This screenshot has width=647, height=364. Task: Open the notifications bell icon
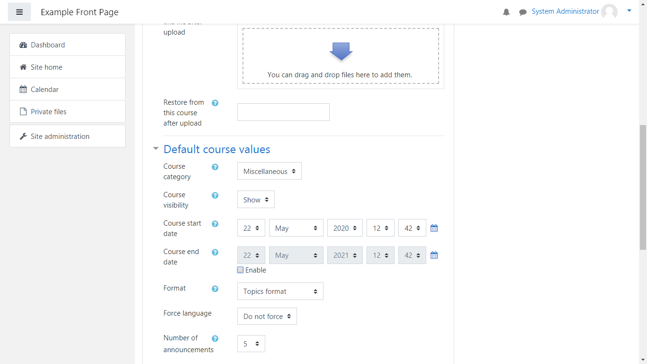click(506, 12)
